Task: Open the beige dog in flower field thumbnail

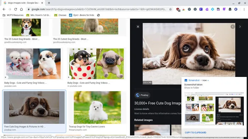Action: click(89, 26)
